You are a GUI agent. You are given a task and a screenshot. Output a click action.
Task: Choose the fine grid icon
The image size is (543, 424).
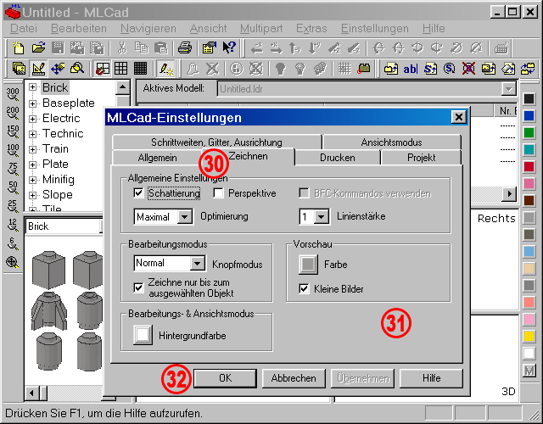coord(140,68)
